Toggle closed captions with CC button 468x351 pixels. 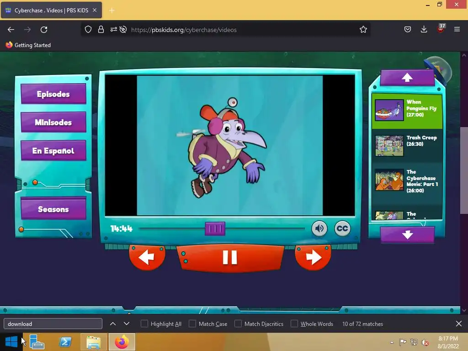coord(342,229)
